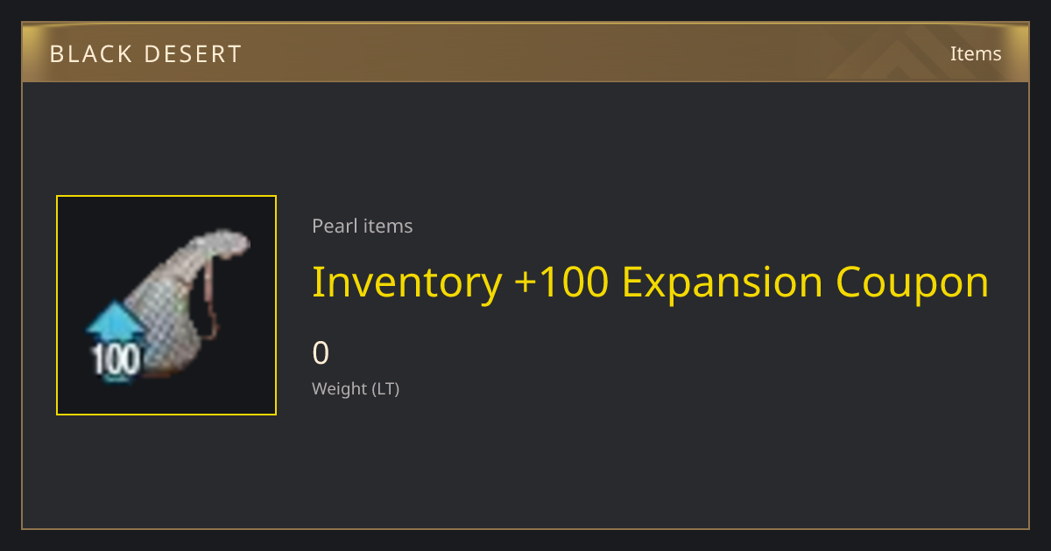
Task: Click the +100 text in the item name
Action: pyautogui.click(x=562, y=282)
